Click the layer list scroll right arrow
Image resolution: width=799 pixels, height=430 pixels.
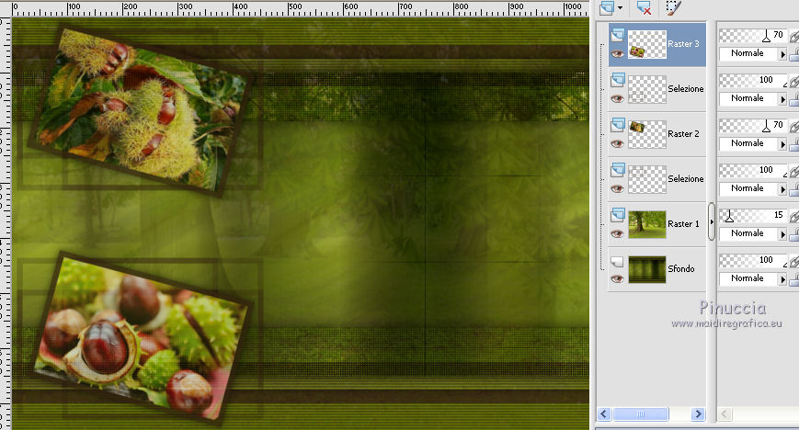coord(698,413)
